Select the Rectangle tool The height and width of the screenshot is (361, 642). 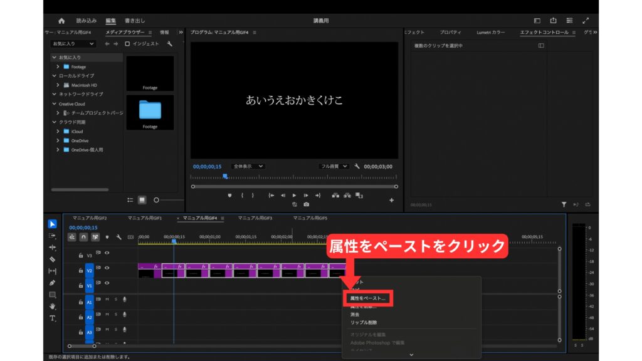click(52, 295)
